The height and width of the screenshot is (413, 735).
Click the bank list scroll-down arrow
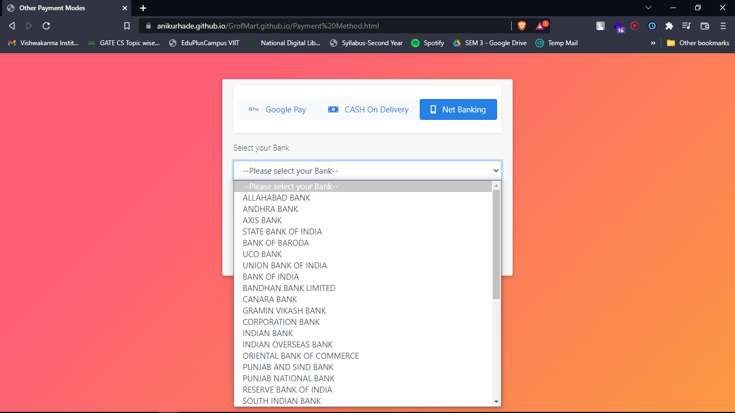coord(496,402)
